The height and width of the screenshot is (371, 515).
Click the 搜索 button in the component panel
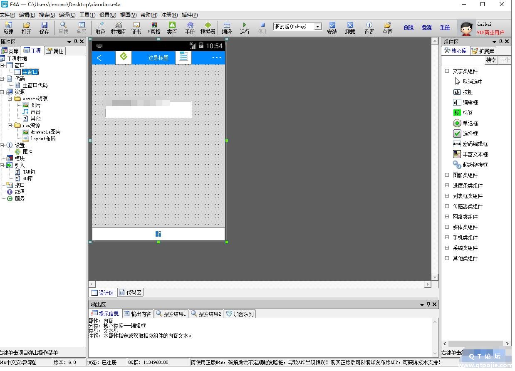[491, 60]
